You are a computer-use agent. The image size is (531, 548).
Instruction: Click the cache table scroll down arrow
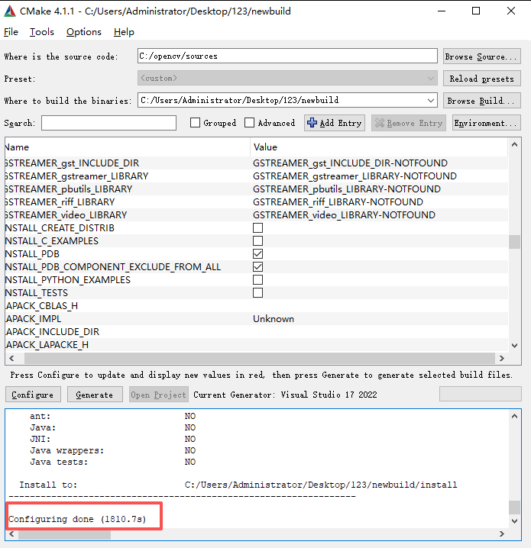coord(514,346)
